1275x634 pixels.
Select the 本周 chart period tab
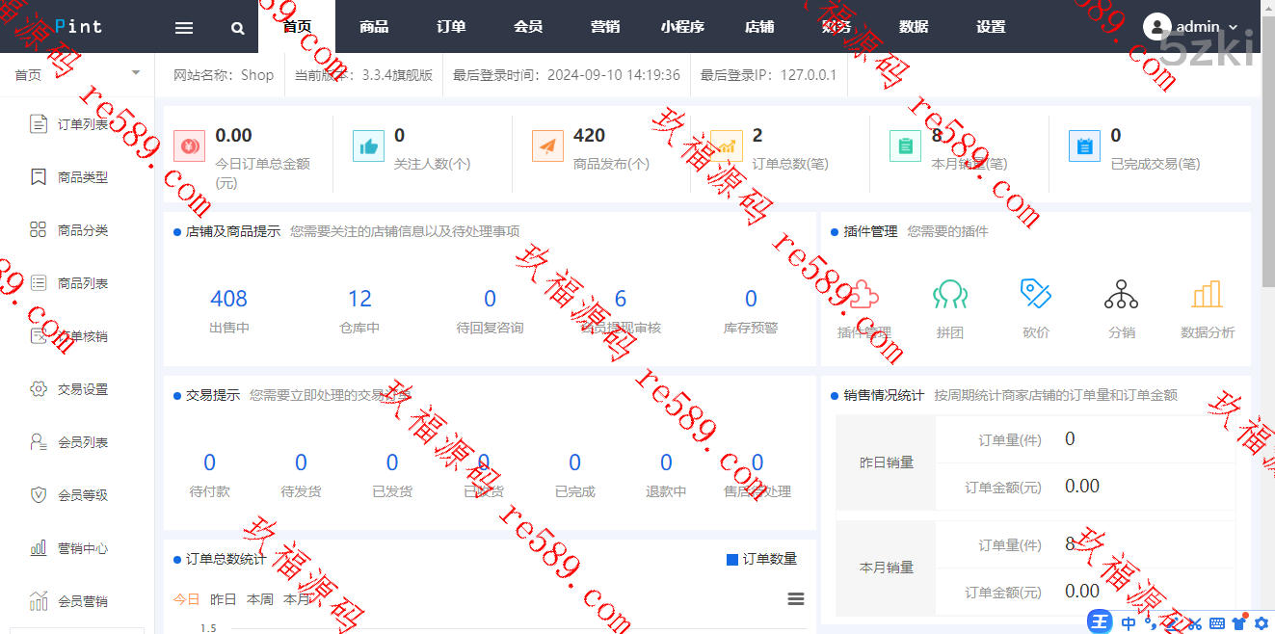point(259,598)
